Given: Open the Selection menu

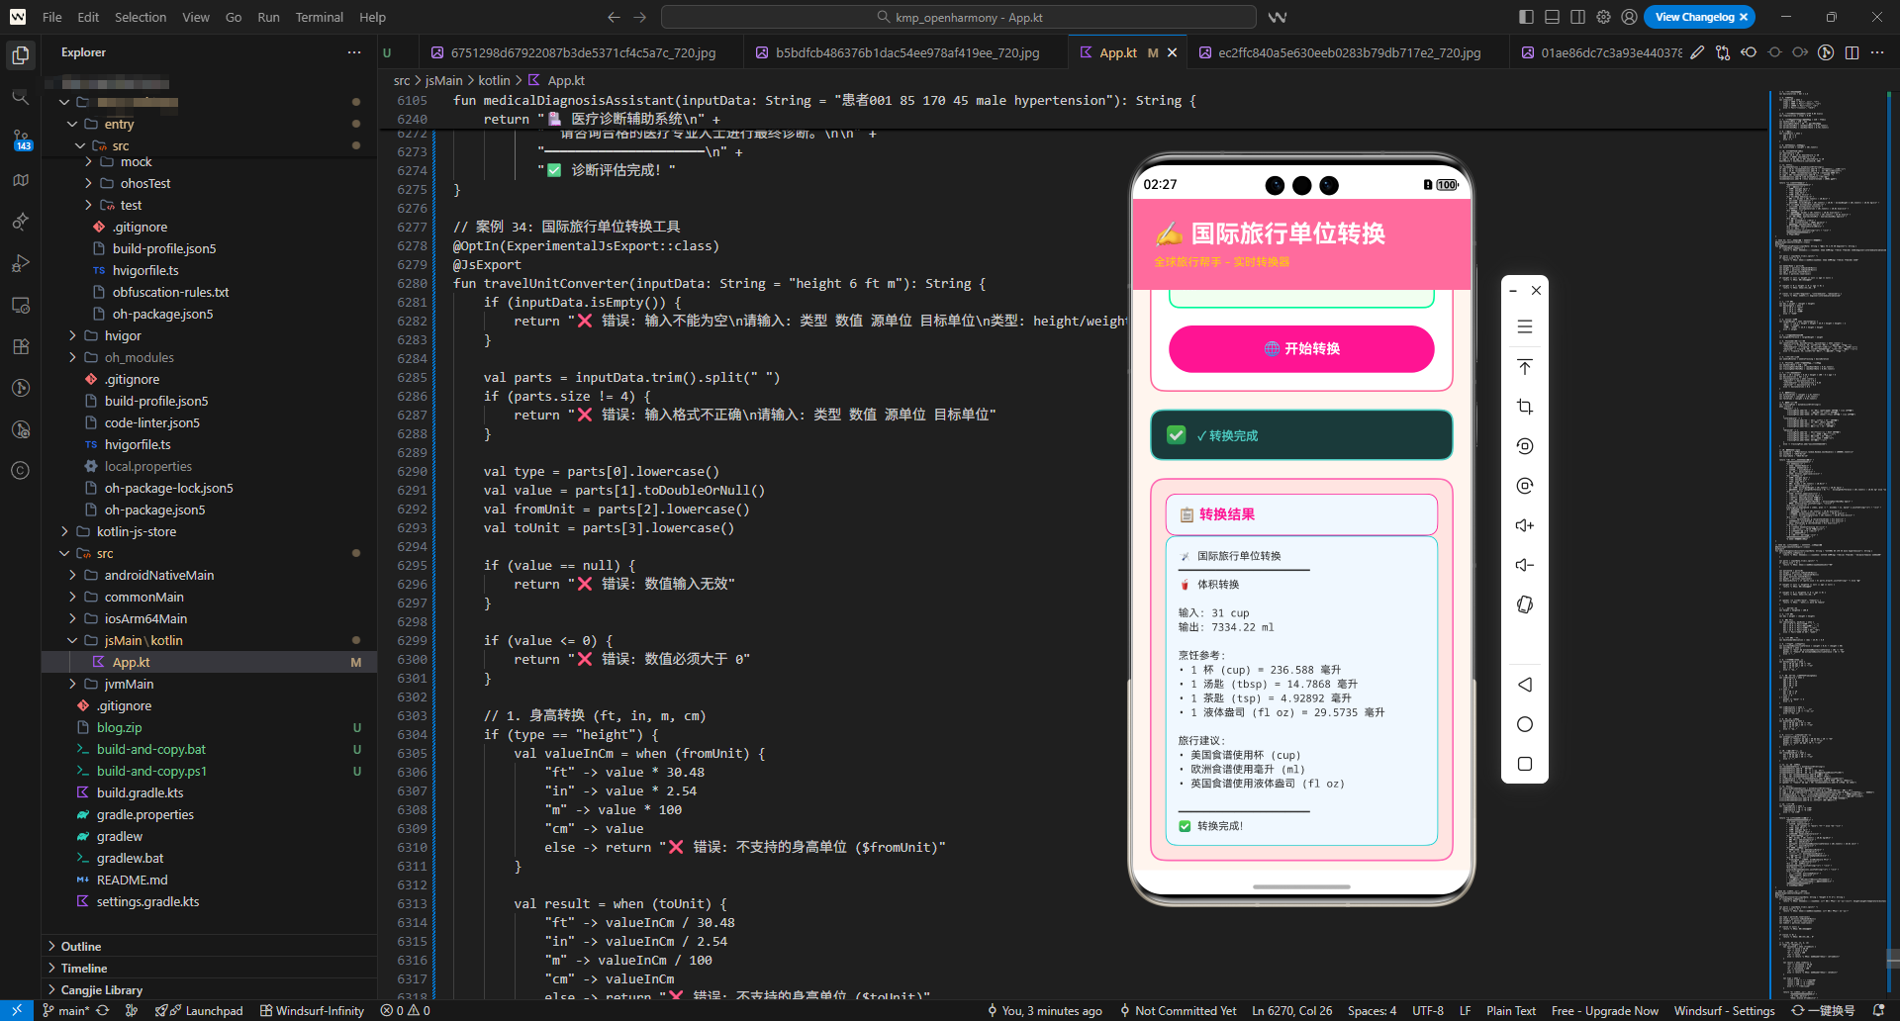Looking at the screenshot, I should 141,17.
